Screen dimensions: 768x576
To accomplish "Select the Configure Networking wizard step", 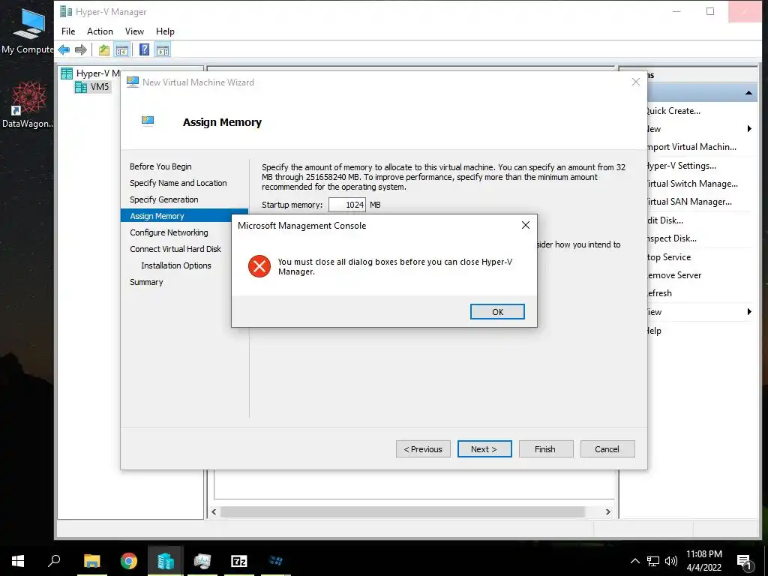I will click(x=169, y=232).
